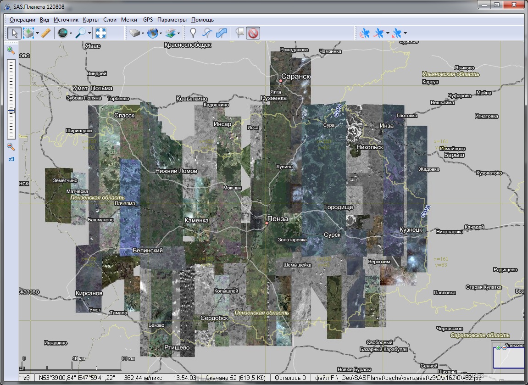This screenshot has height=385, width=528.
Task: Toggle the GPS receiver connect button
Action: pyautogui.click(x=365, y=33)
